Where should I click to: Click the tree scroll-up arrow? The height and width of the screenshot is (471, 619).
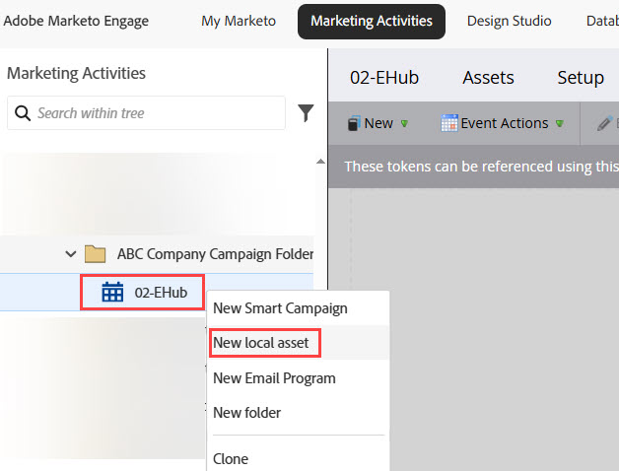tap(321, 161)
